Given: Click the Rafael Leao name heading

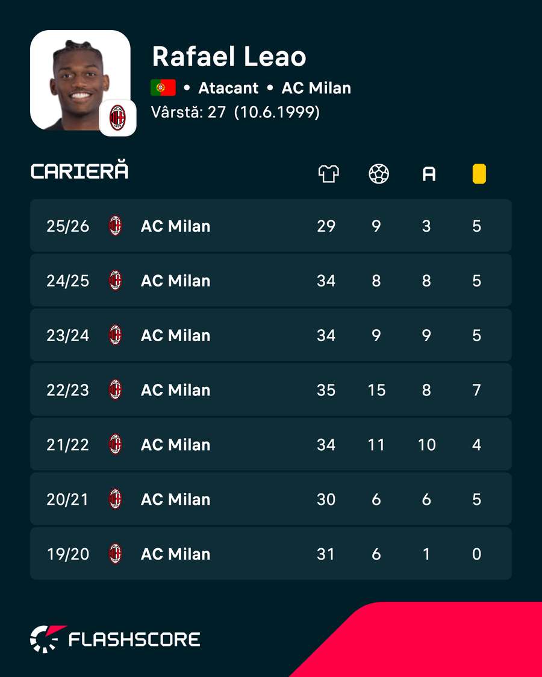Looking at the screenshot, I should [229, 57].
